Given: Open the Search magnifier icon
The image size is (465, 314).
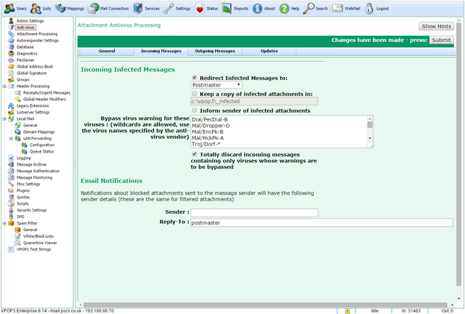Looking at the screenshot, I should 308,8.
